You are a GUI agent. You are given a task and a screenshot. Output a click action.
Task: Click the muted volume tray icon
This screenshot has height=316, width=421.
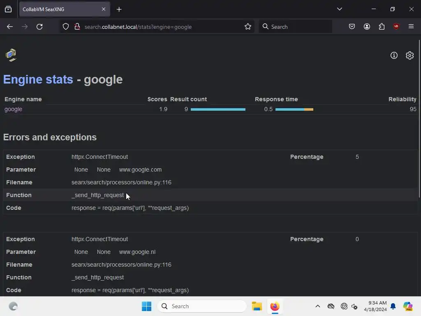(354, 306)
